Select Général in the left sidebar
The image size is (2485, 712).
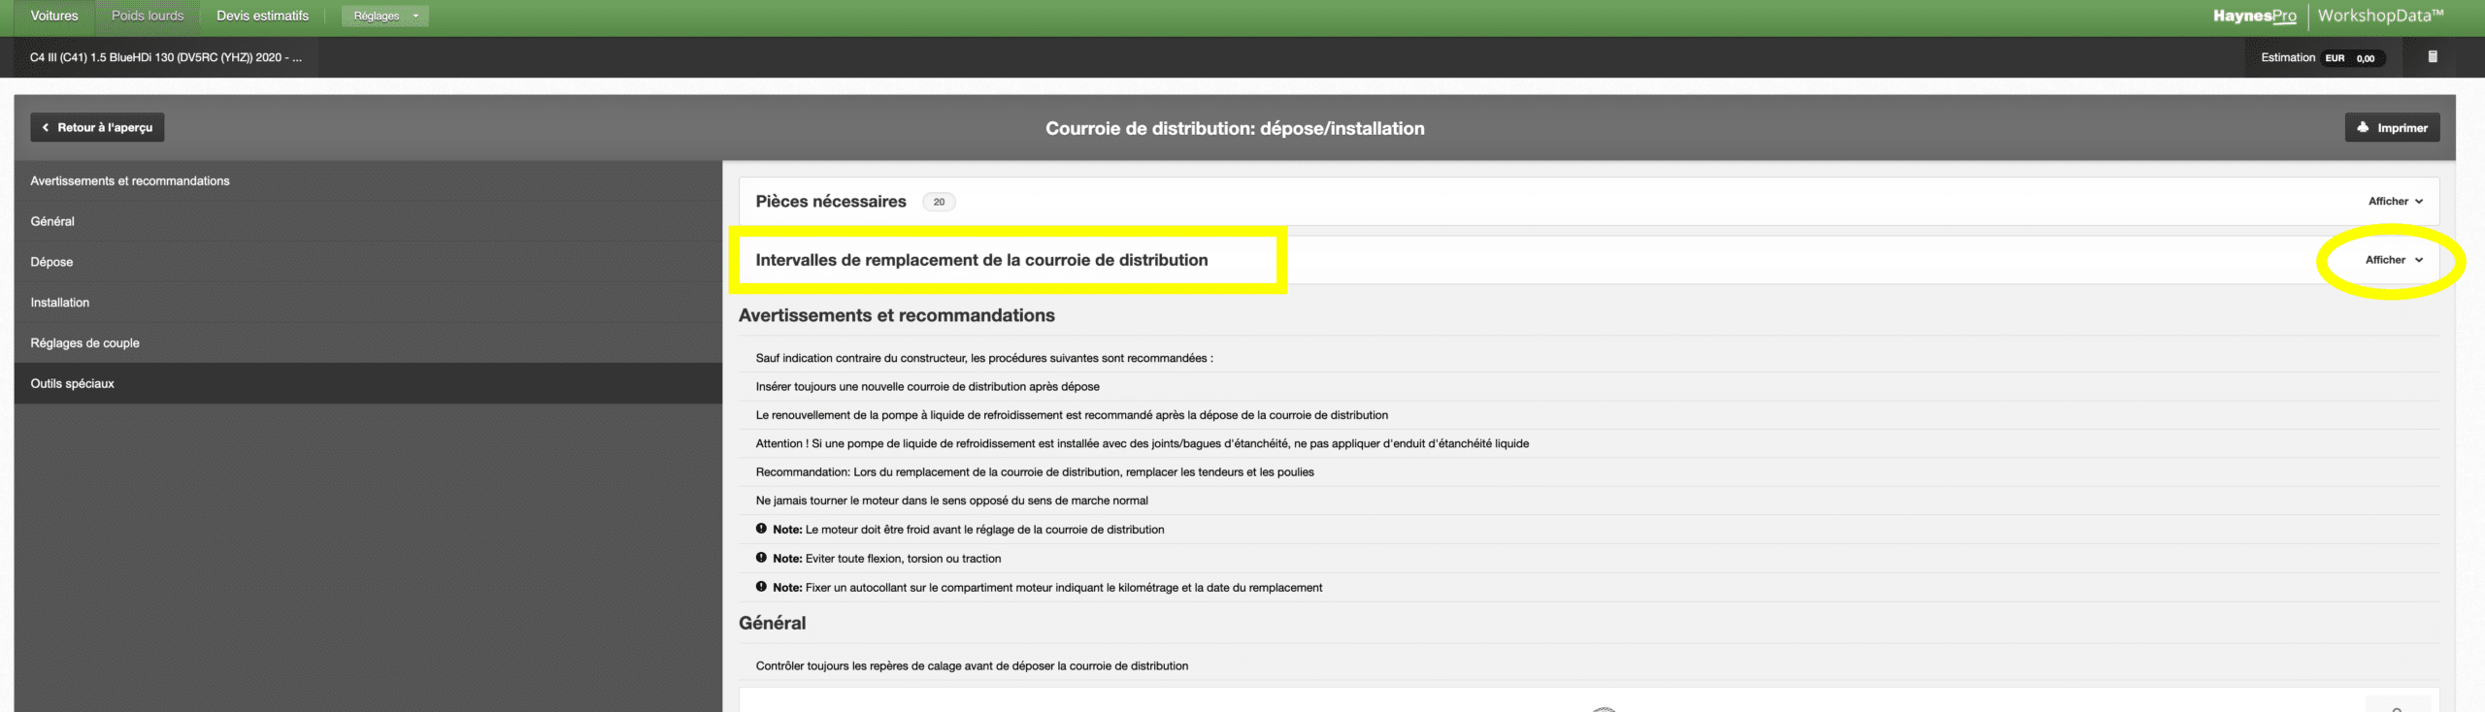(52, 221)
